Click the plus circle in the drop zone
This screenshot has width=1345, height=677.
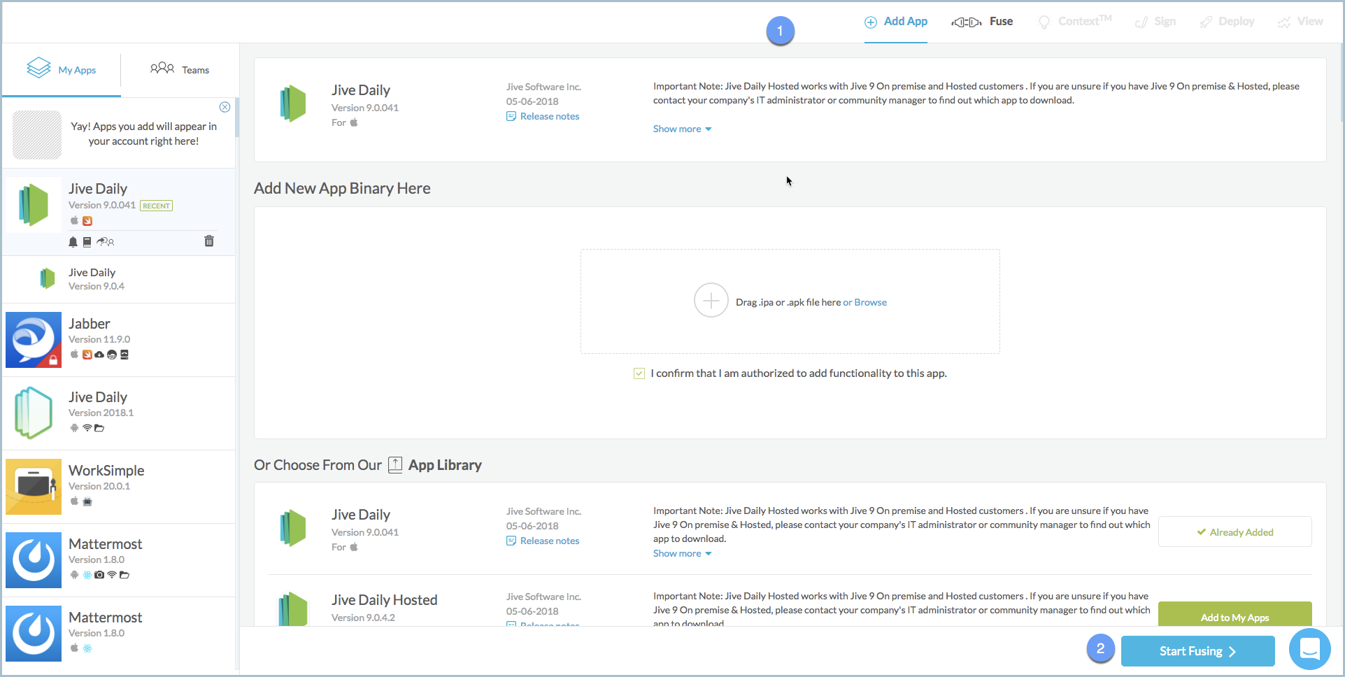click(x=711, y=301)
